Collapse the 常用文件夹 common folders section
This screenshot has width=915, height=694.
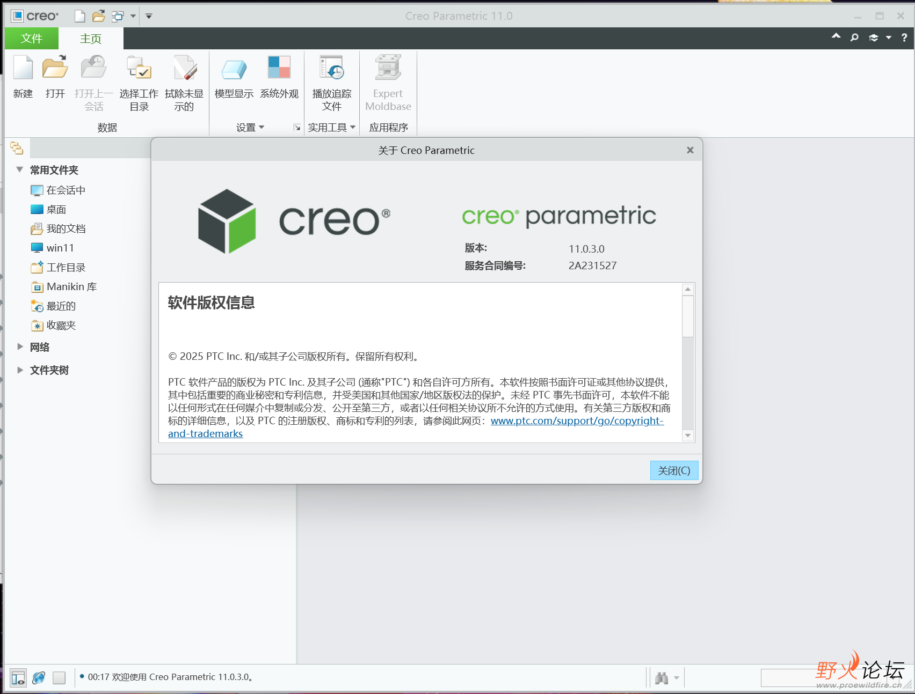tap(20, 169)
